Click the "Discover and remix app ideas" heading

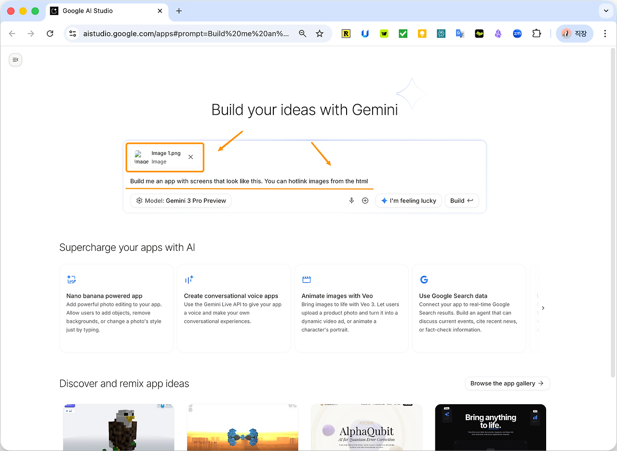click(124, 384)
